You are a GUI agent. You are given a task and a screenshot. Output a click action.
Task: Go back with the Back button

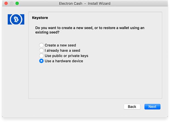[x=132, y=107]
